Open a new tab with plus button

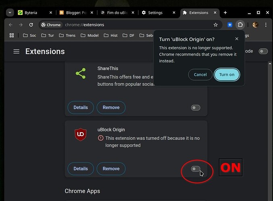225,12
